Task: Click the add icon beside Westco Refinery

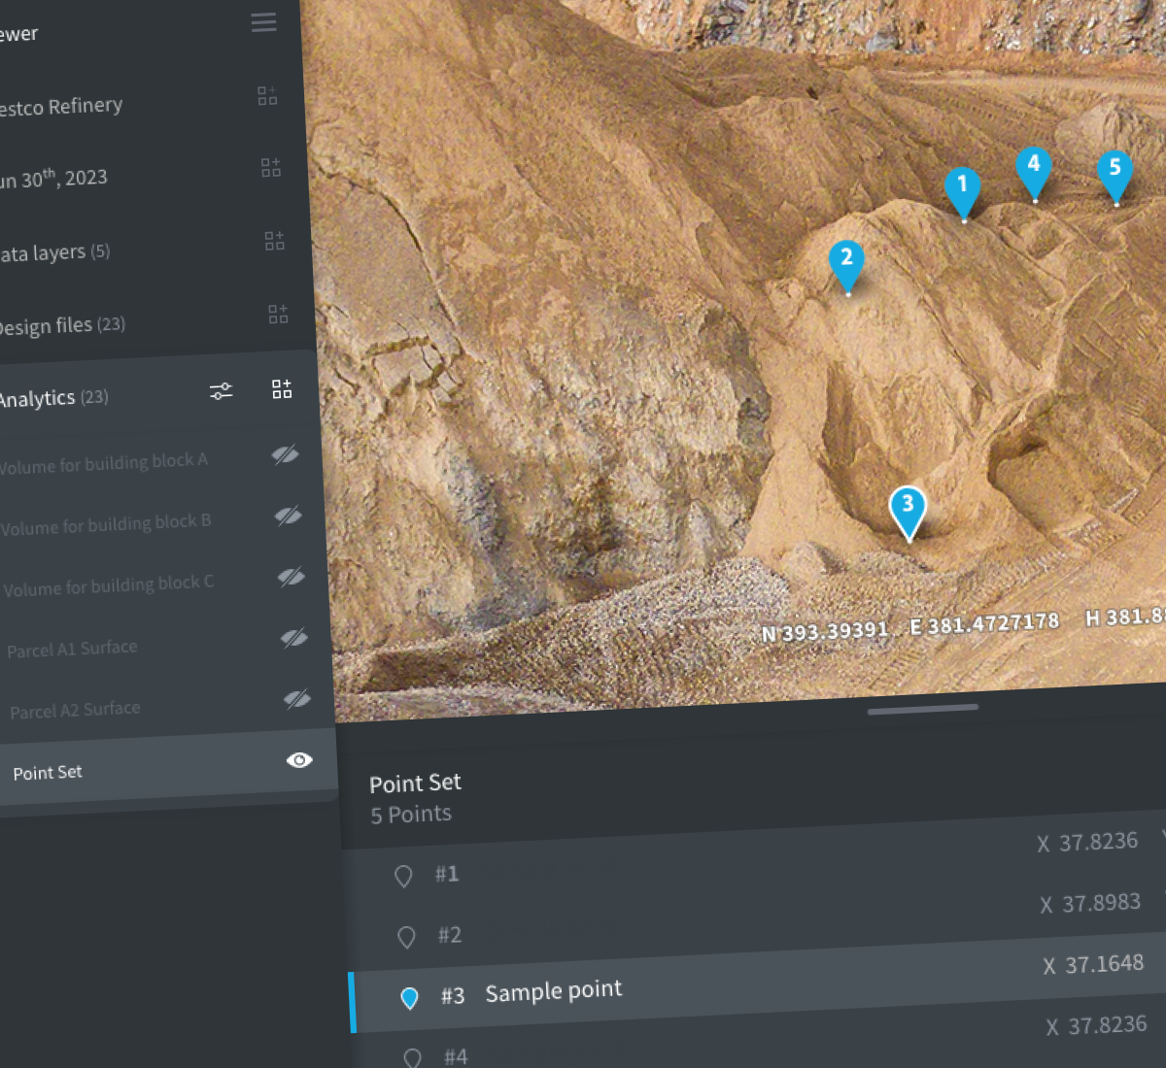Action: pyautogui.click(x=266, y=95)
